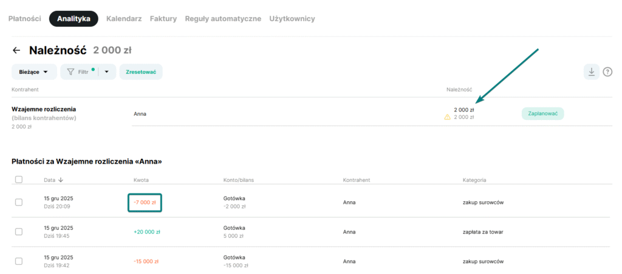The height and width of the screenshot is (274, 622).
Task: Expand the Filtr dropdown arrow
Action: (106, 72)
